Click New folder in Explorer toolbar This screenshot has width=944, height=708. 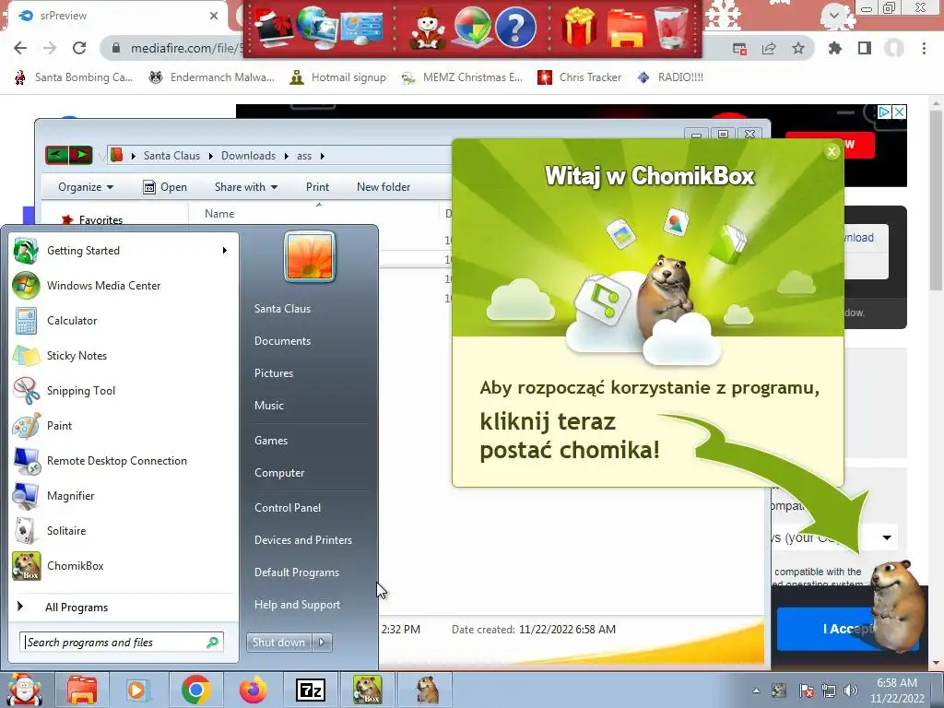[383, 187]
